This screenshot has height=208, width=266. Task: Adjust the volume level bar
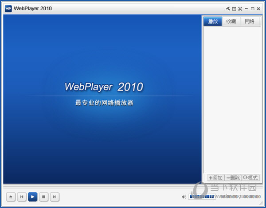click(x=202, y=197)
